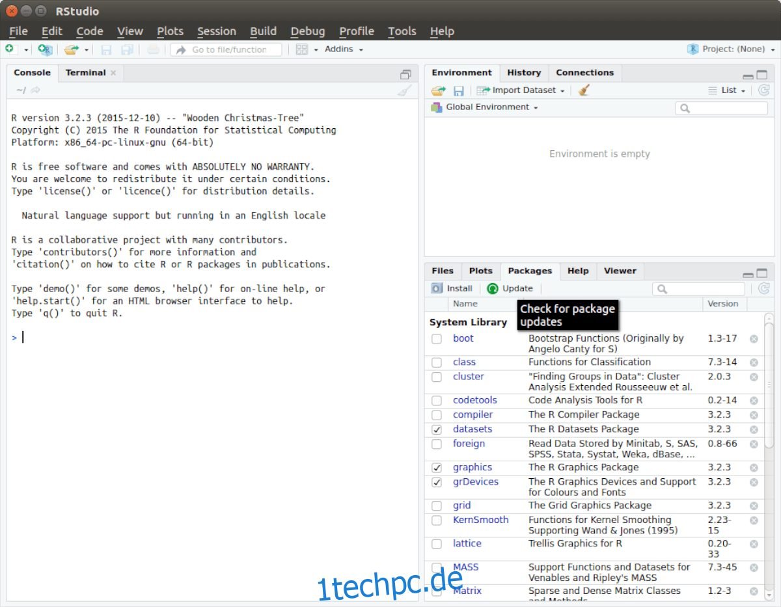Open recent files dropdown arrow

pos(87,49)
